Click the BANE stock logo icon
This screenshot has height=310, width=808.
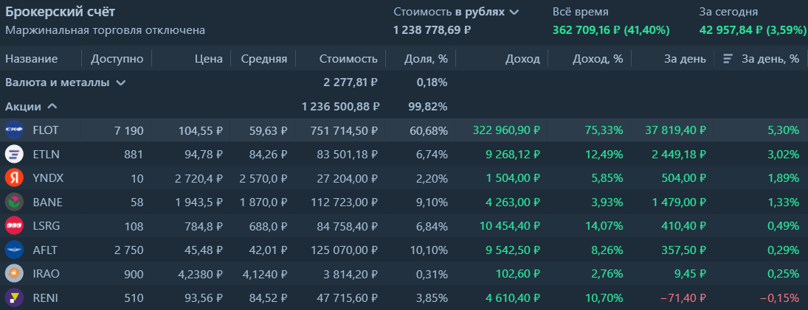(x=15, y=202)
